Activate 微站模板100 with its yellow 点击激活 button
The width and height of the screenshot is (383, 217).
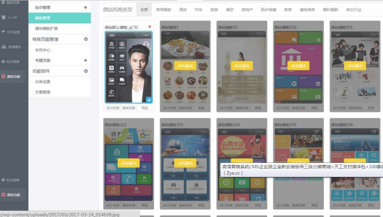(299, 66)
